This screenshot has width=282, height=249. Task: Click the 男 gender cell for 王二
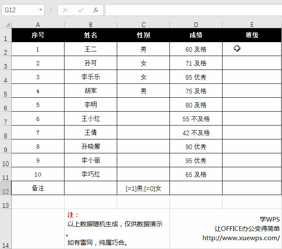click(143, 49)
